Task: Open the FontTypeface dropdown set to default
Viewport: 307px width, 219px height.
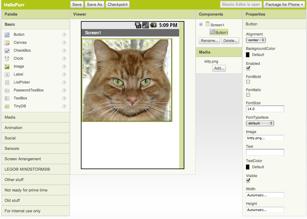Action: point(260,123)
